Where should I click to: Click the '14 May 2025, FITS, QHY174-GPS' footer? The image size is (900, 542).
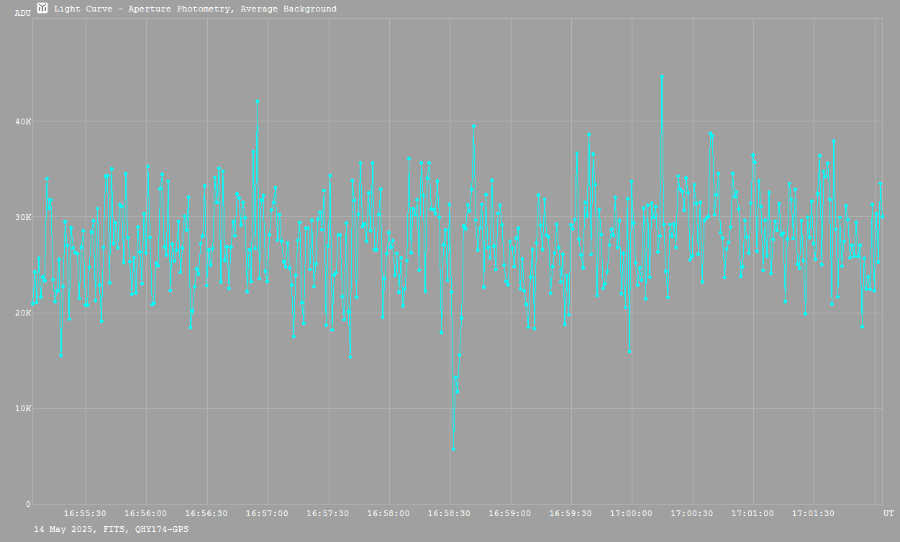112,529
